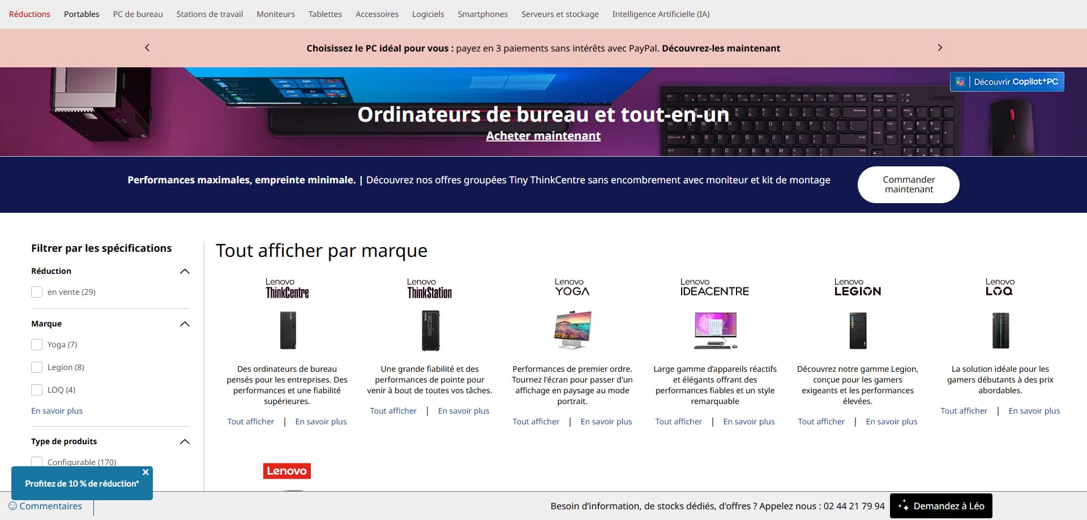Click the Commentaires smiley icon
Screen dimensions: 1087x520
coord(12,506)
